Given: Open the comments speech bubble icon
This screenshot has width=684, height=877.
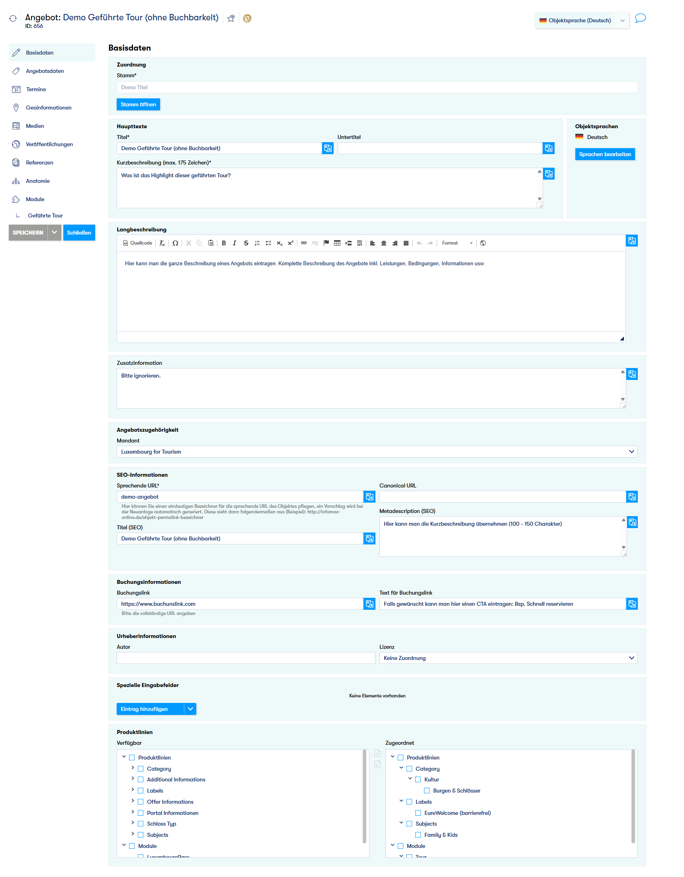Looking at the screenshot, I should [641, 18].
